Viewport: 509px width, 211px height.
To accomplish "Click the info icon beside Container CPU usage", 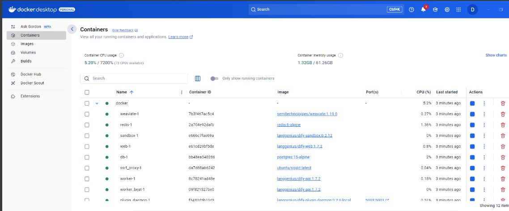I will tap(121, 55).
